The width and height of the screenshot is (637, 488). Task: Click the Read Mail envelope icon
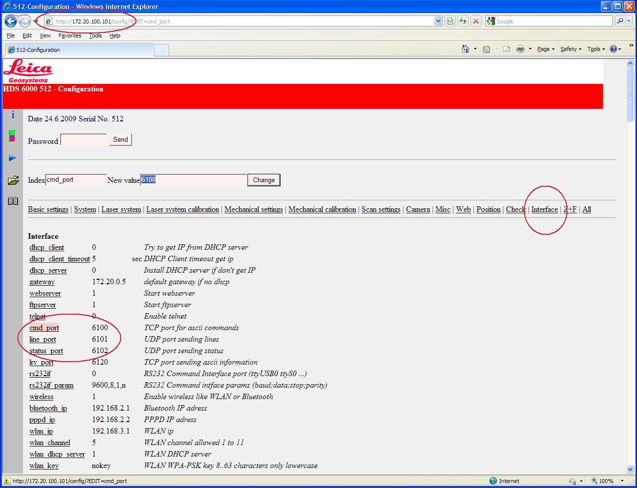[506, 49]
